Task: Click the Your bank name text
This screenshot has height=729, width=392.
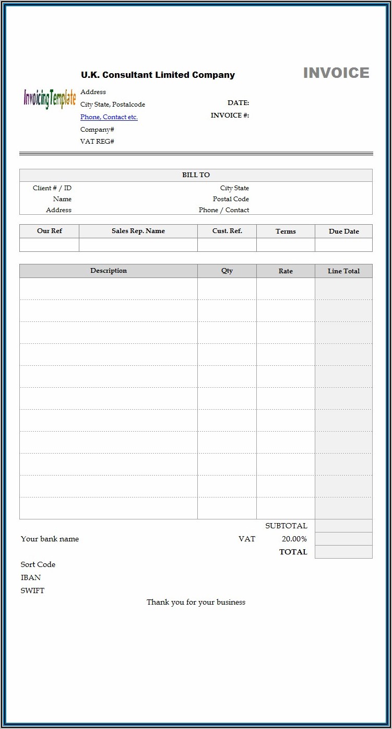Action: click(x=50, y=539)
